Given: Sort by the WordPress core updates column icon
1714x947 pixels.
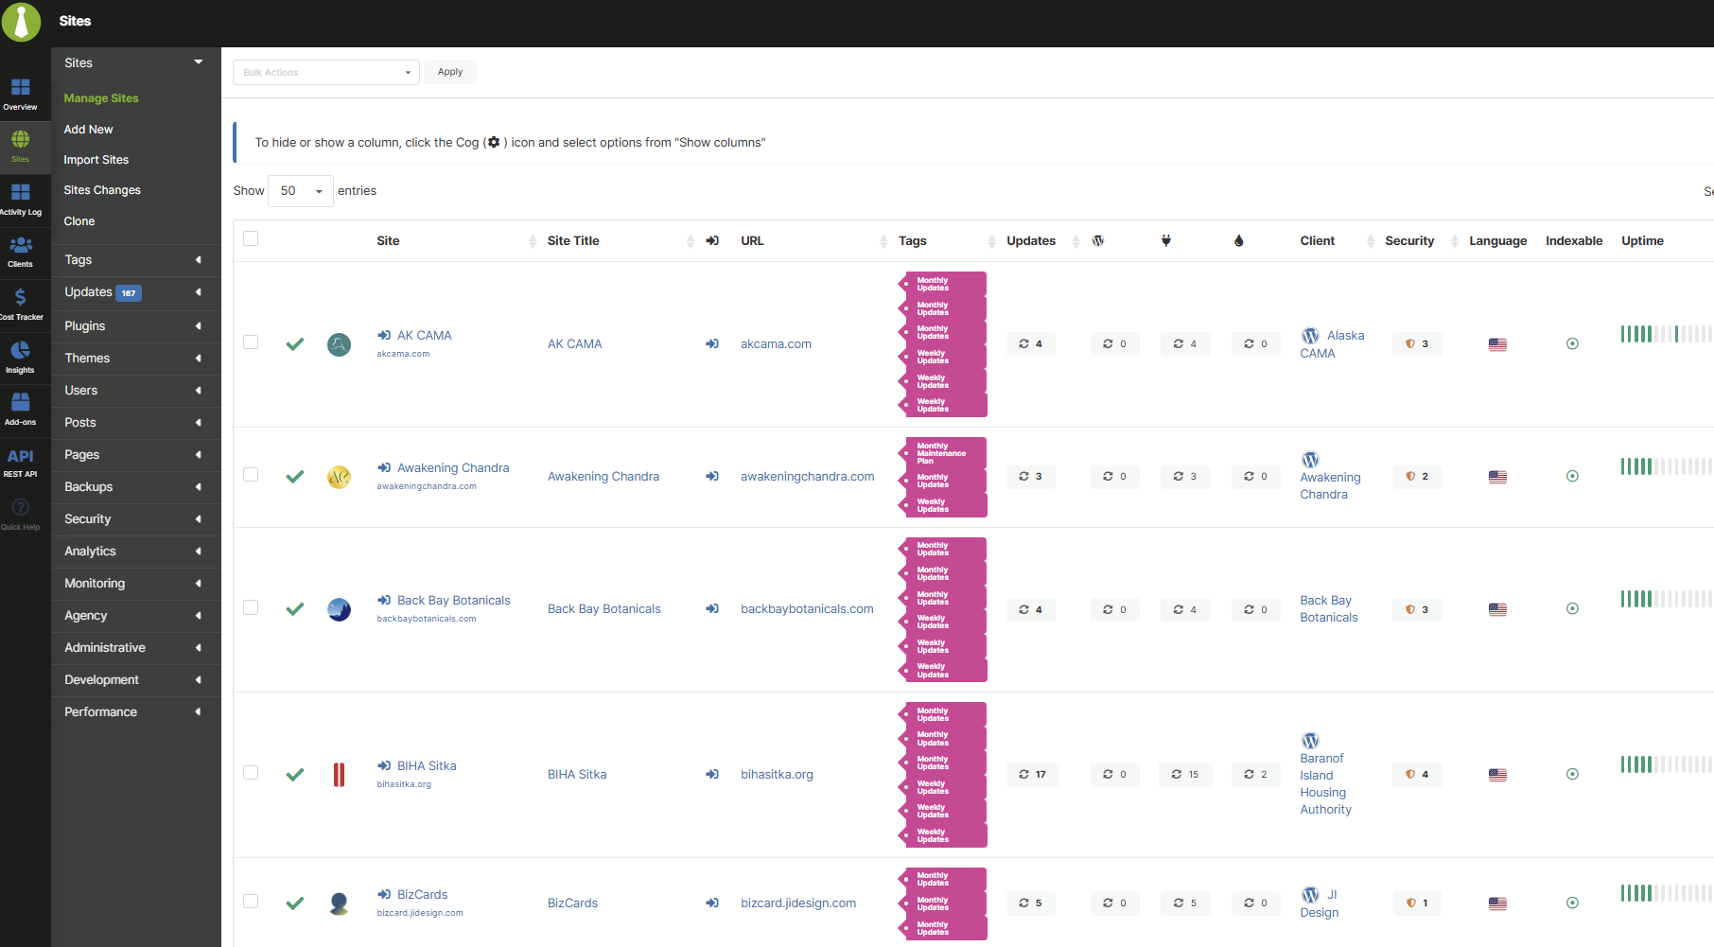Looking at the screenshot, I should 1097,241.
